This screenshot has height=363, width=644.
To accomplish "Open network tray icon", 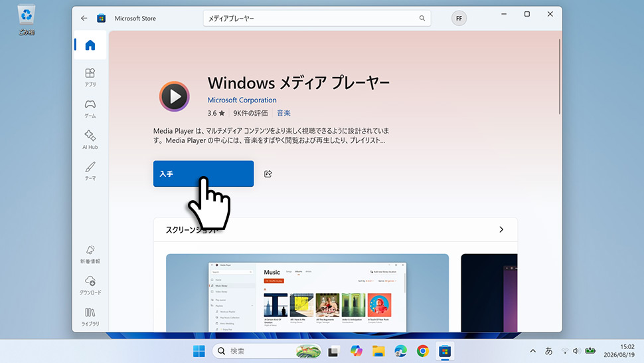I will pos(565,351).
